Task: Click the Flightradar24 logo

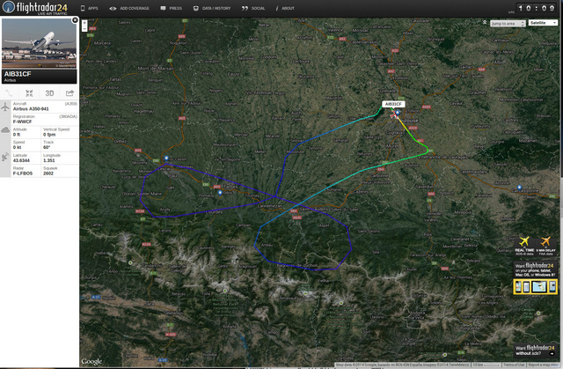Action: pos(35,8)
